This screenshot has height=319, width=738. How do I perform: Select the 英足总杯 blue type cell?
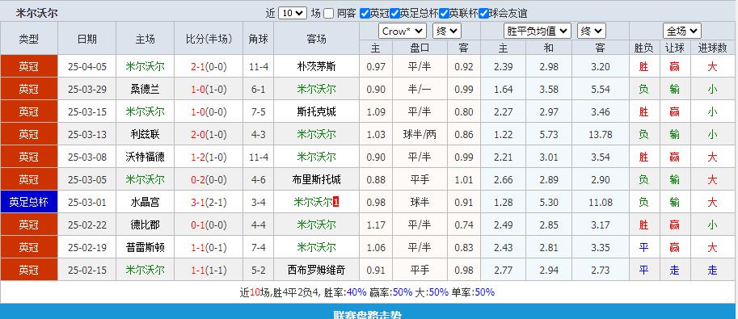click(x=29, y=203)
